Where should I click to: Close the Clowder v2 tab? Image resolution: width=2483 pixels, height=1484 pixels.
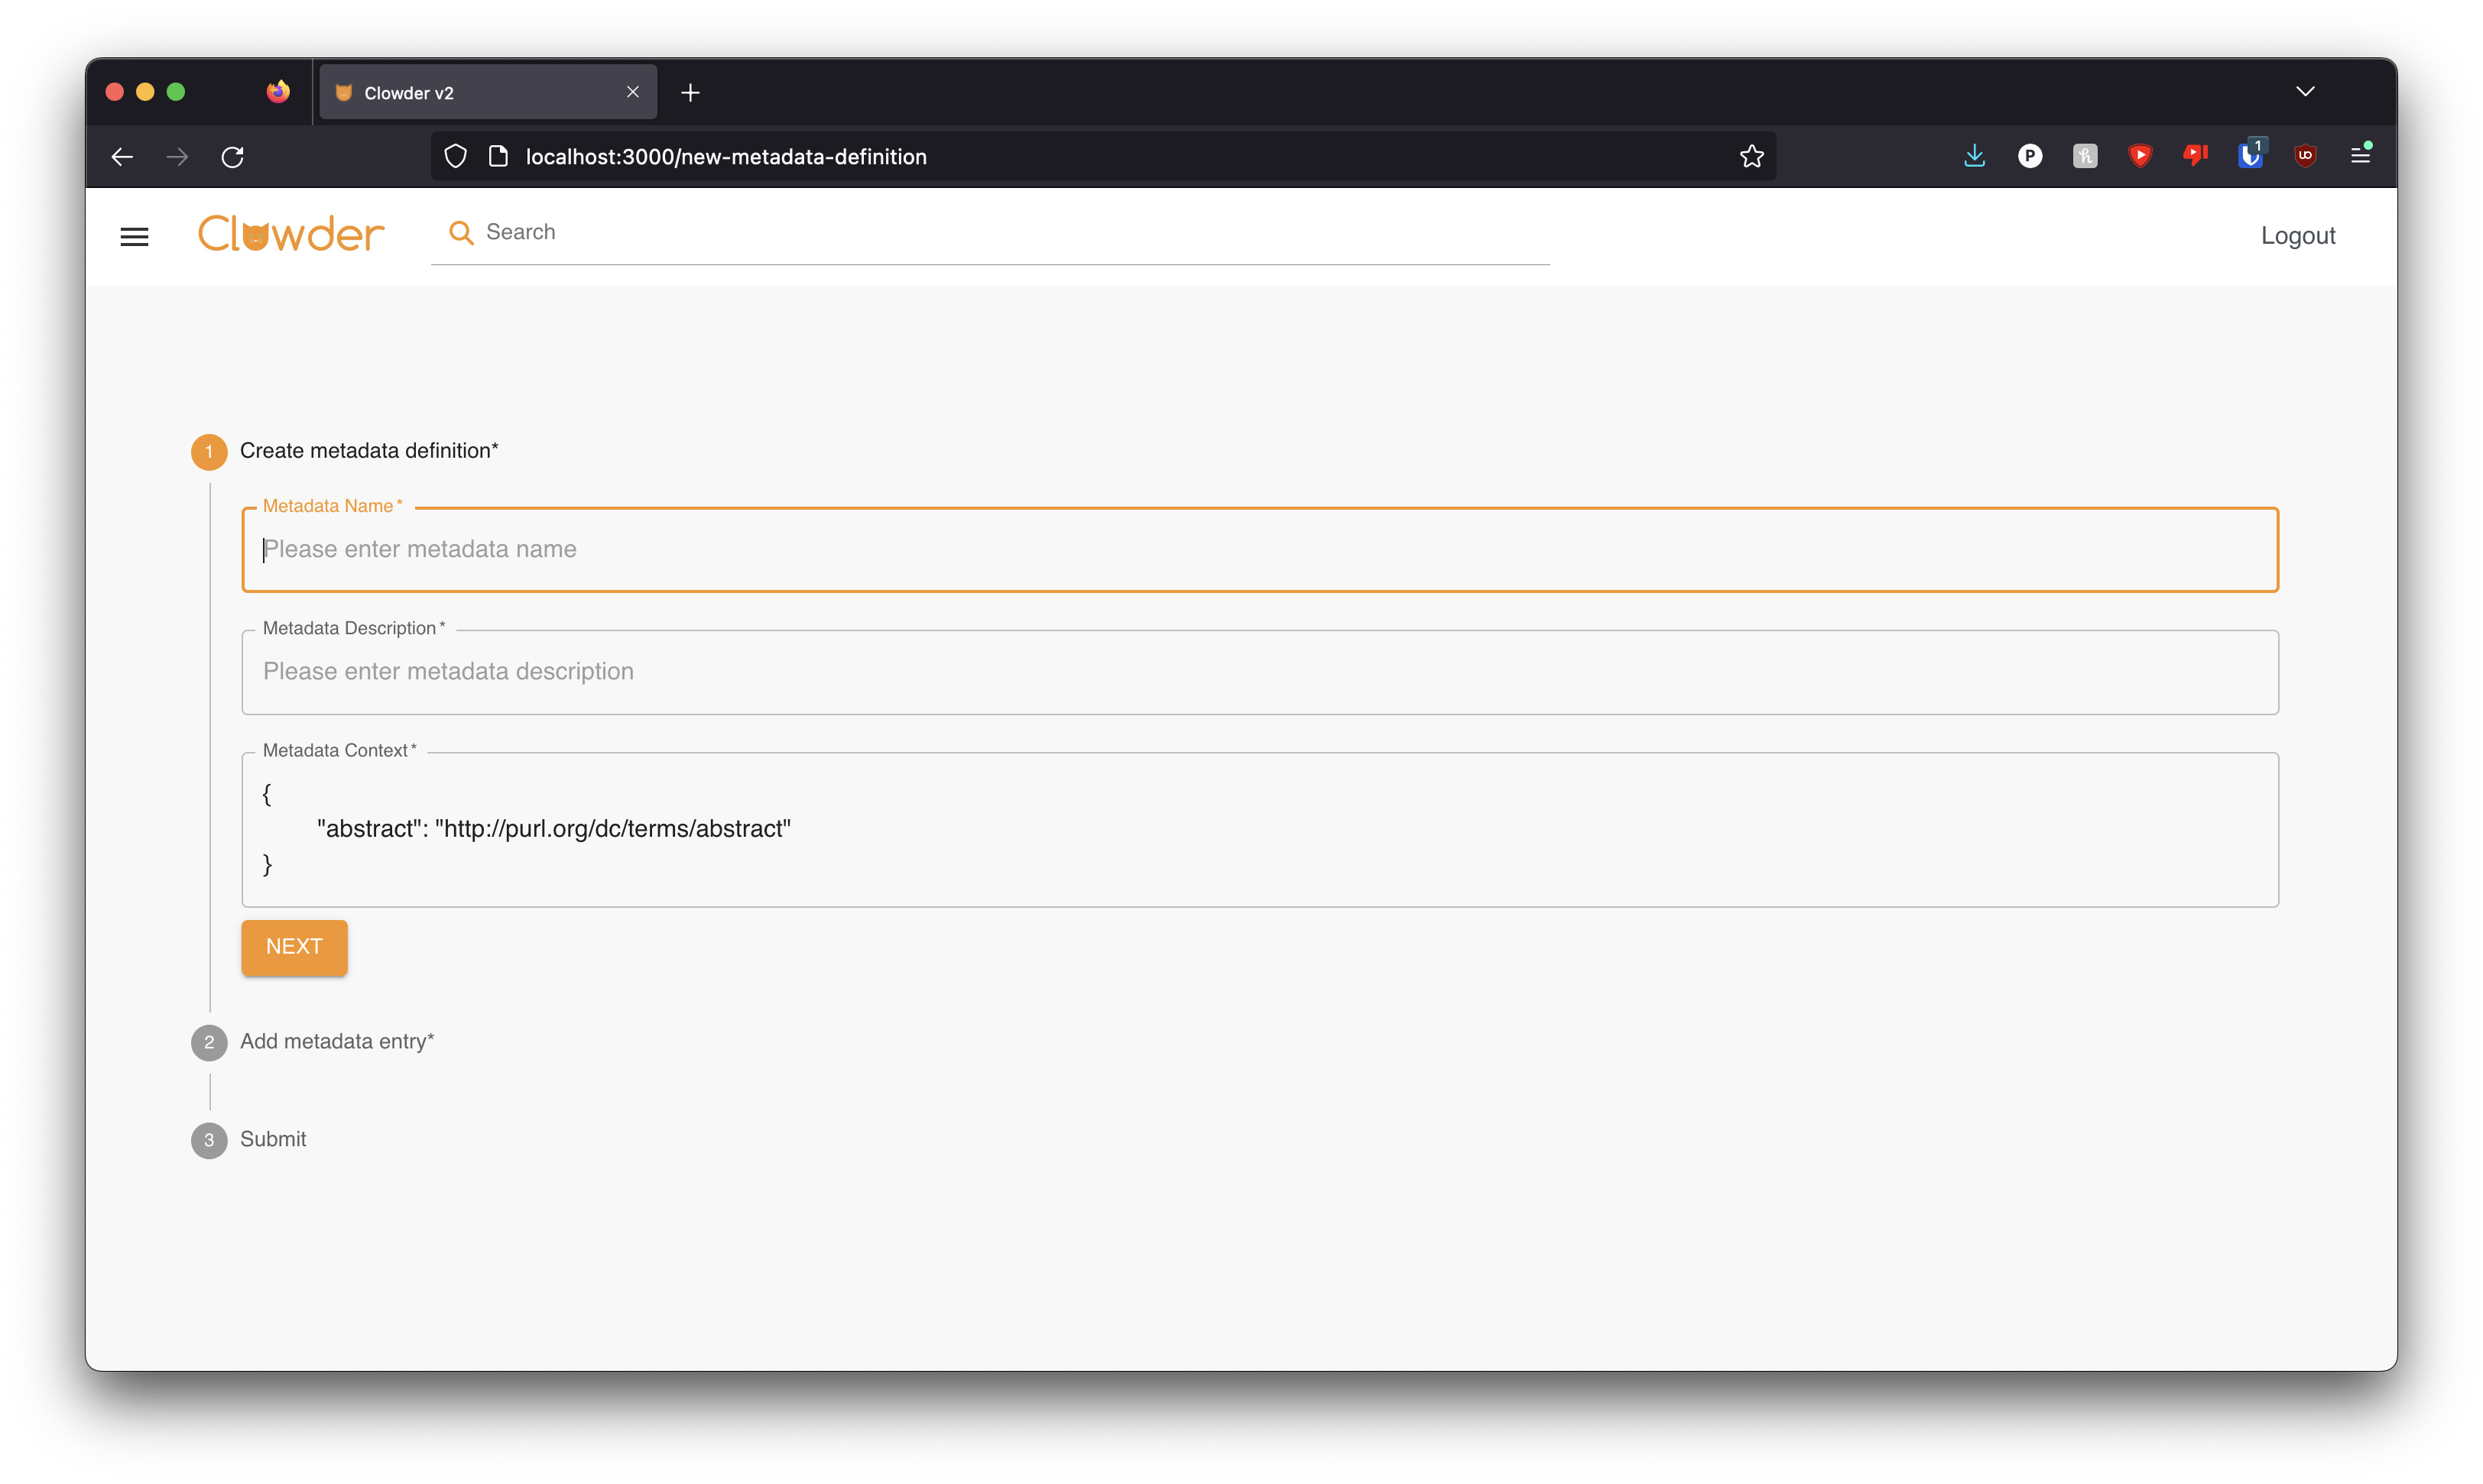[632, 92]
